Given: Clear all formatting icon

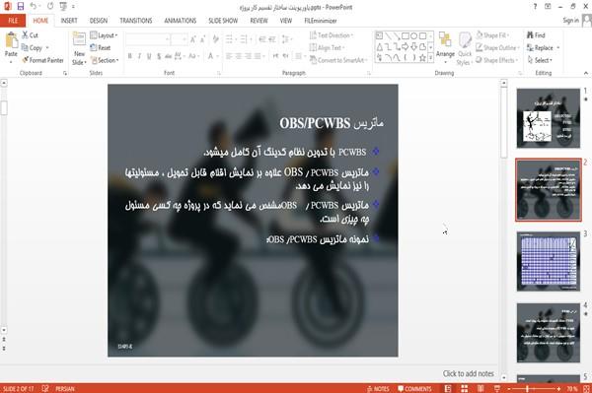Looking at the screenshot, I should coord(215,39).
